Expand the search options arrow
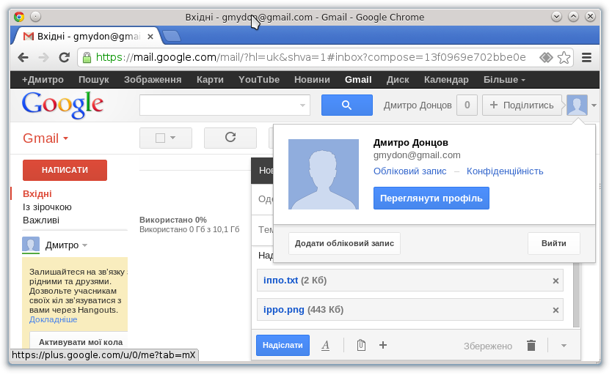The height and width of the screenshot is (375, 612). tap(302, 105)
